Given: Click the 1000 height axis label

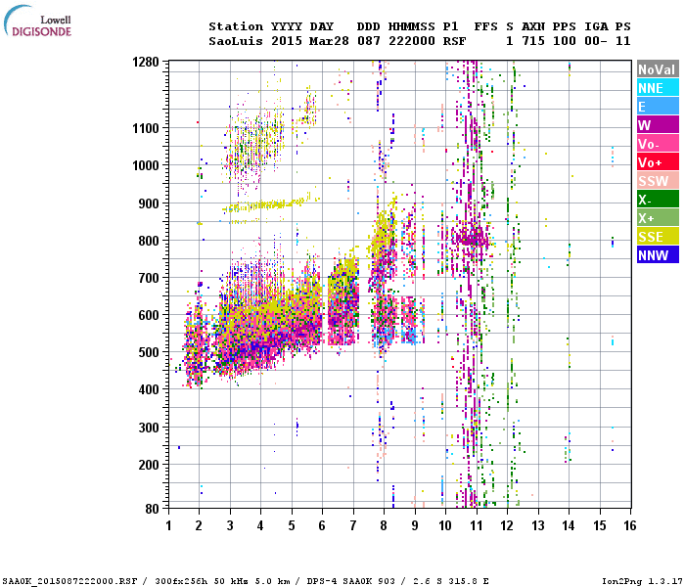Looking at the screenshot, I should pyautogui.click(x=146, y=165).
